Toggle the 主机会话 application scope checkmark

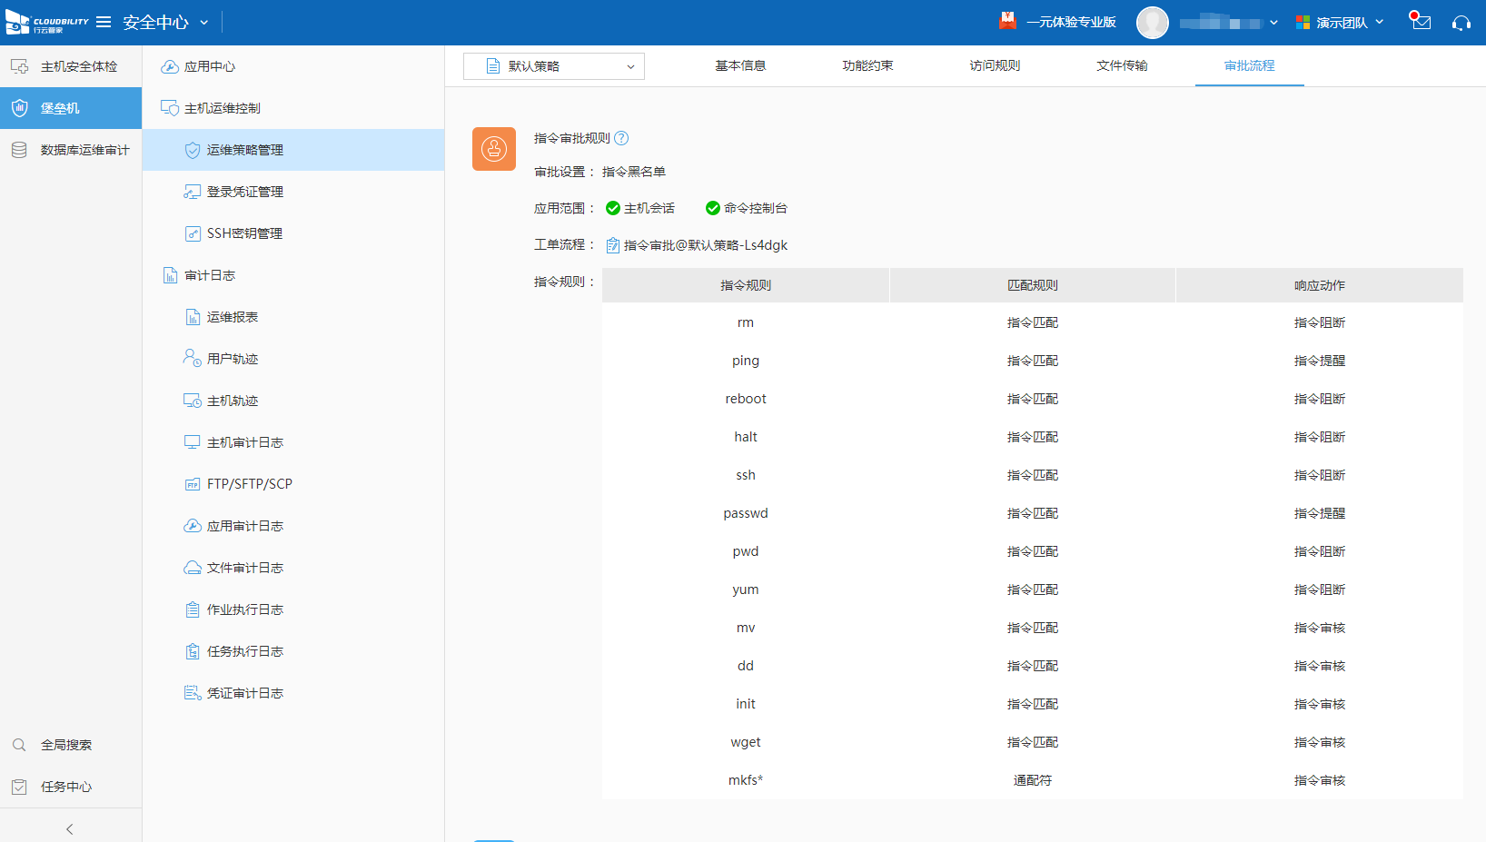[611, 208]
